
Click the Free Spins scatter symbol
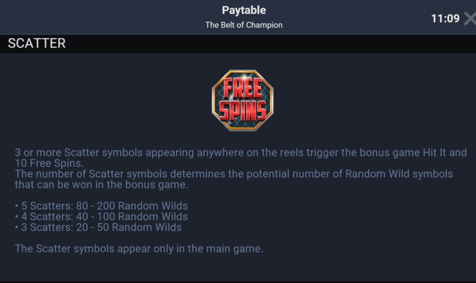pyautogui.click(x=243, y=100)
